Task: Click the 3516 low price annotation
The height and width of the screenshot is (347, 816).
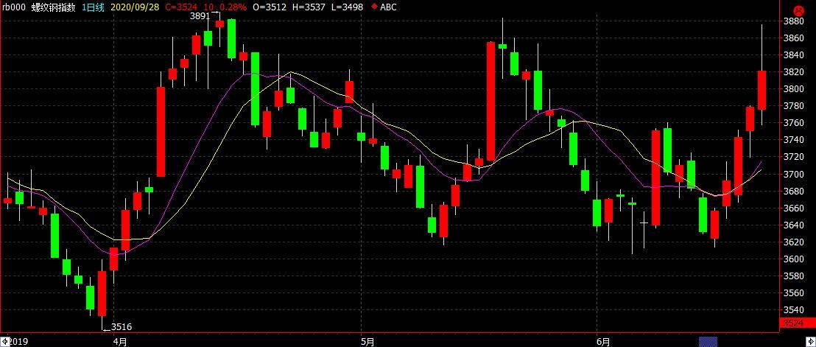Action: click(x=122, y=327)
